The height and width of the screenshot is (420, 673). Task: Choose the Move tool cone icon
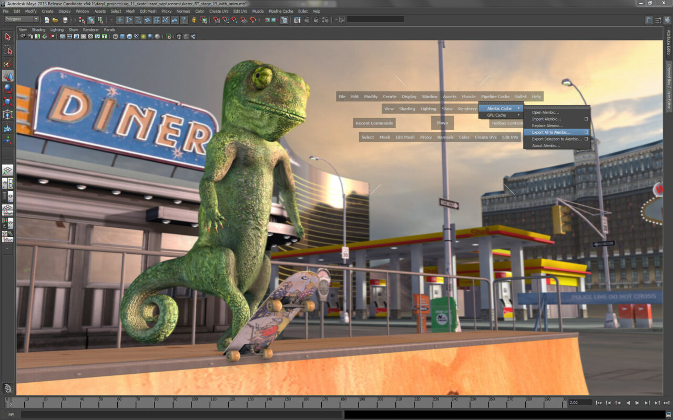7,76
